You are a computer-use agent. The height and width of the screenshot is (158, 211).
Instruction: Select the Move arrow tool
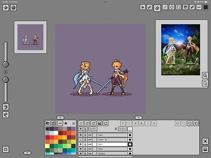tap(143, 7)
